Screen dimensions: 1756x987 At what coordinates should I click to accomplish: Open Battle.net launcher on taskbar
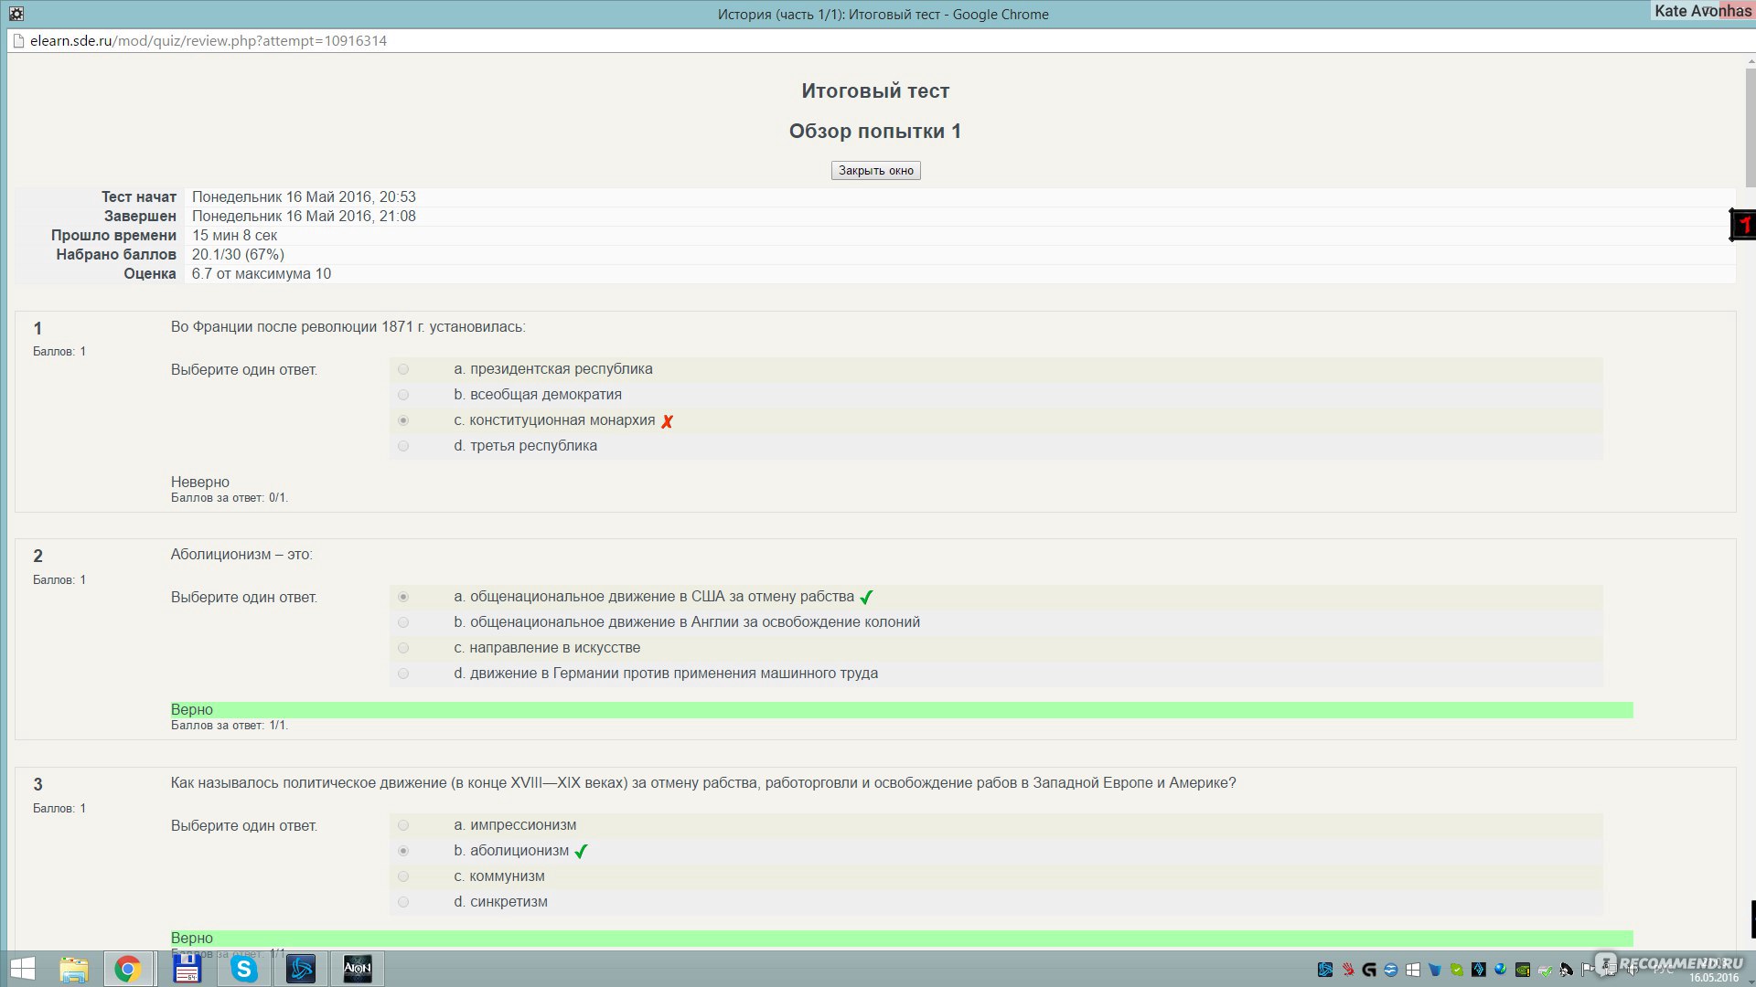click(x=301, y=969)
